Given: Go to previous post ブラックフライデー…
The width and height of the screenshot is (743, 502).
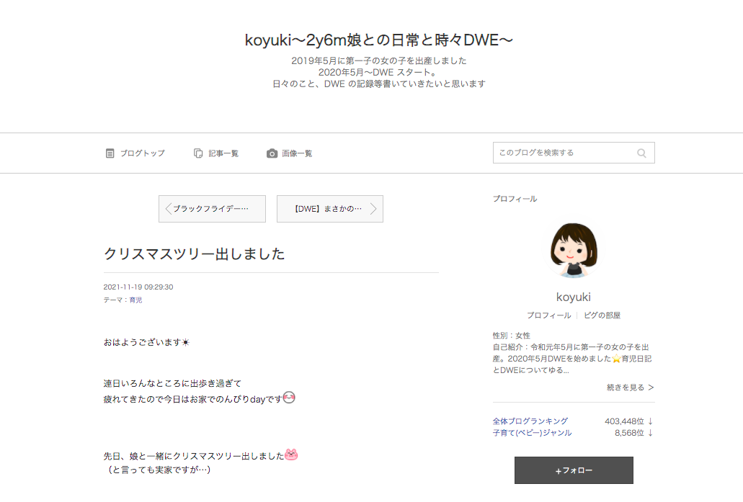Looking at the screenshot, I should coord(213,209).
